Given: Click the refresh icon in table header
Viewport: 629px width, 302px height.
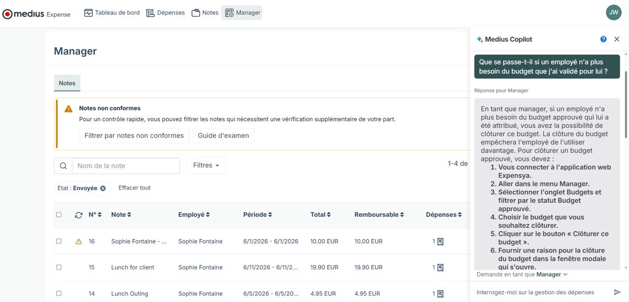Looking at the screenshot, I should pos(78,215).
